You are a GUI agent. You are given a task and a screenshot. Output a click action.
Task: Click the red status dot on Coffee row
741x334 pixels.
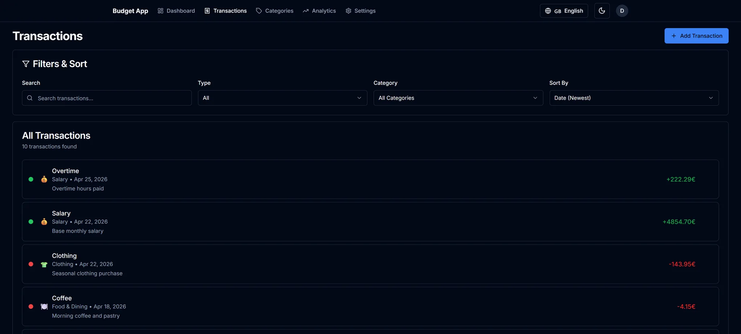pos(31,307)
